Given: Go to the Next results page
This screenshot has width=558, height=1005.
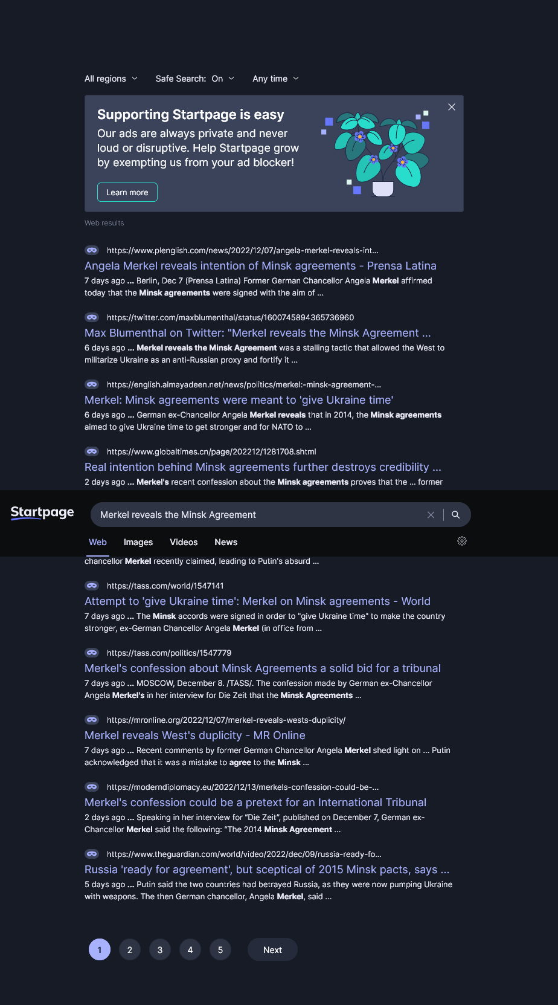Looking at the screenshot, I should point(272,949).
